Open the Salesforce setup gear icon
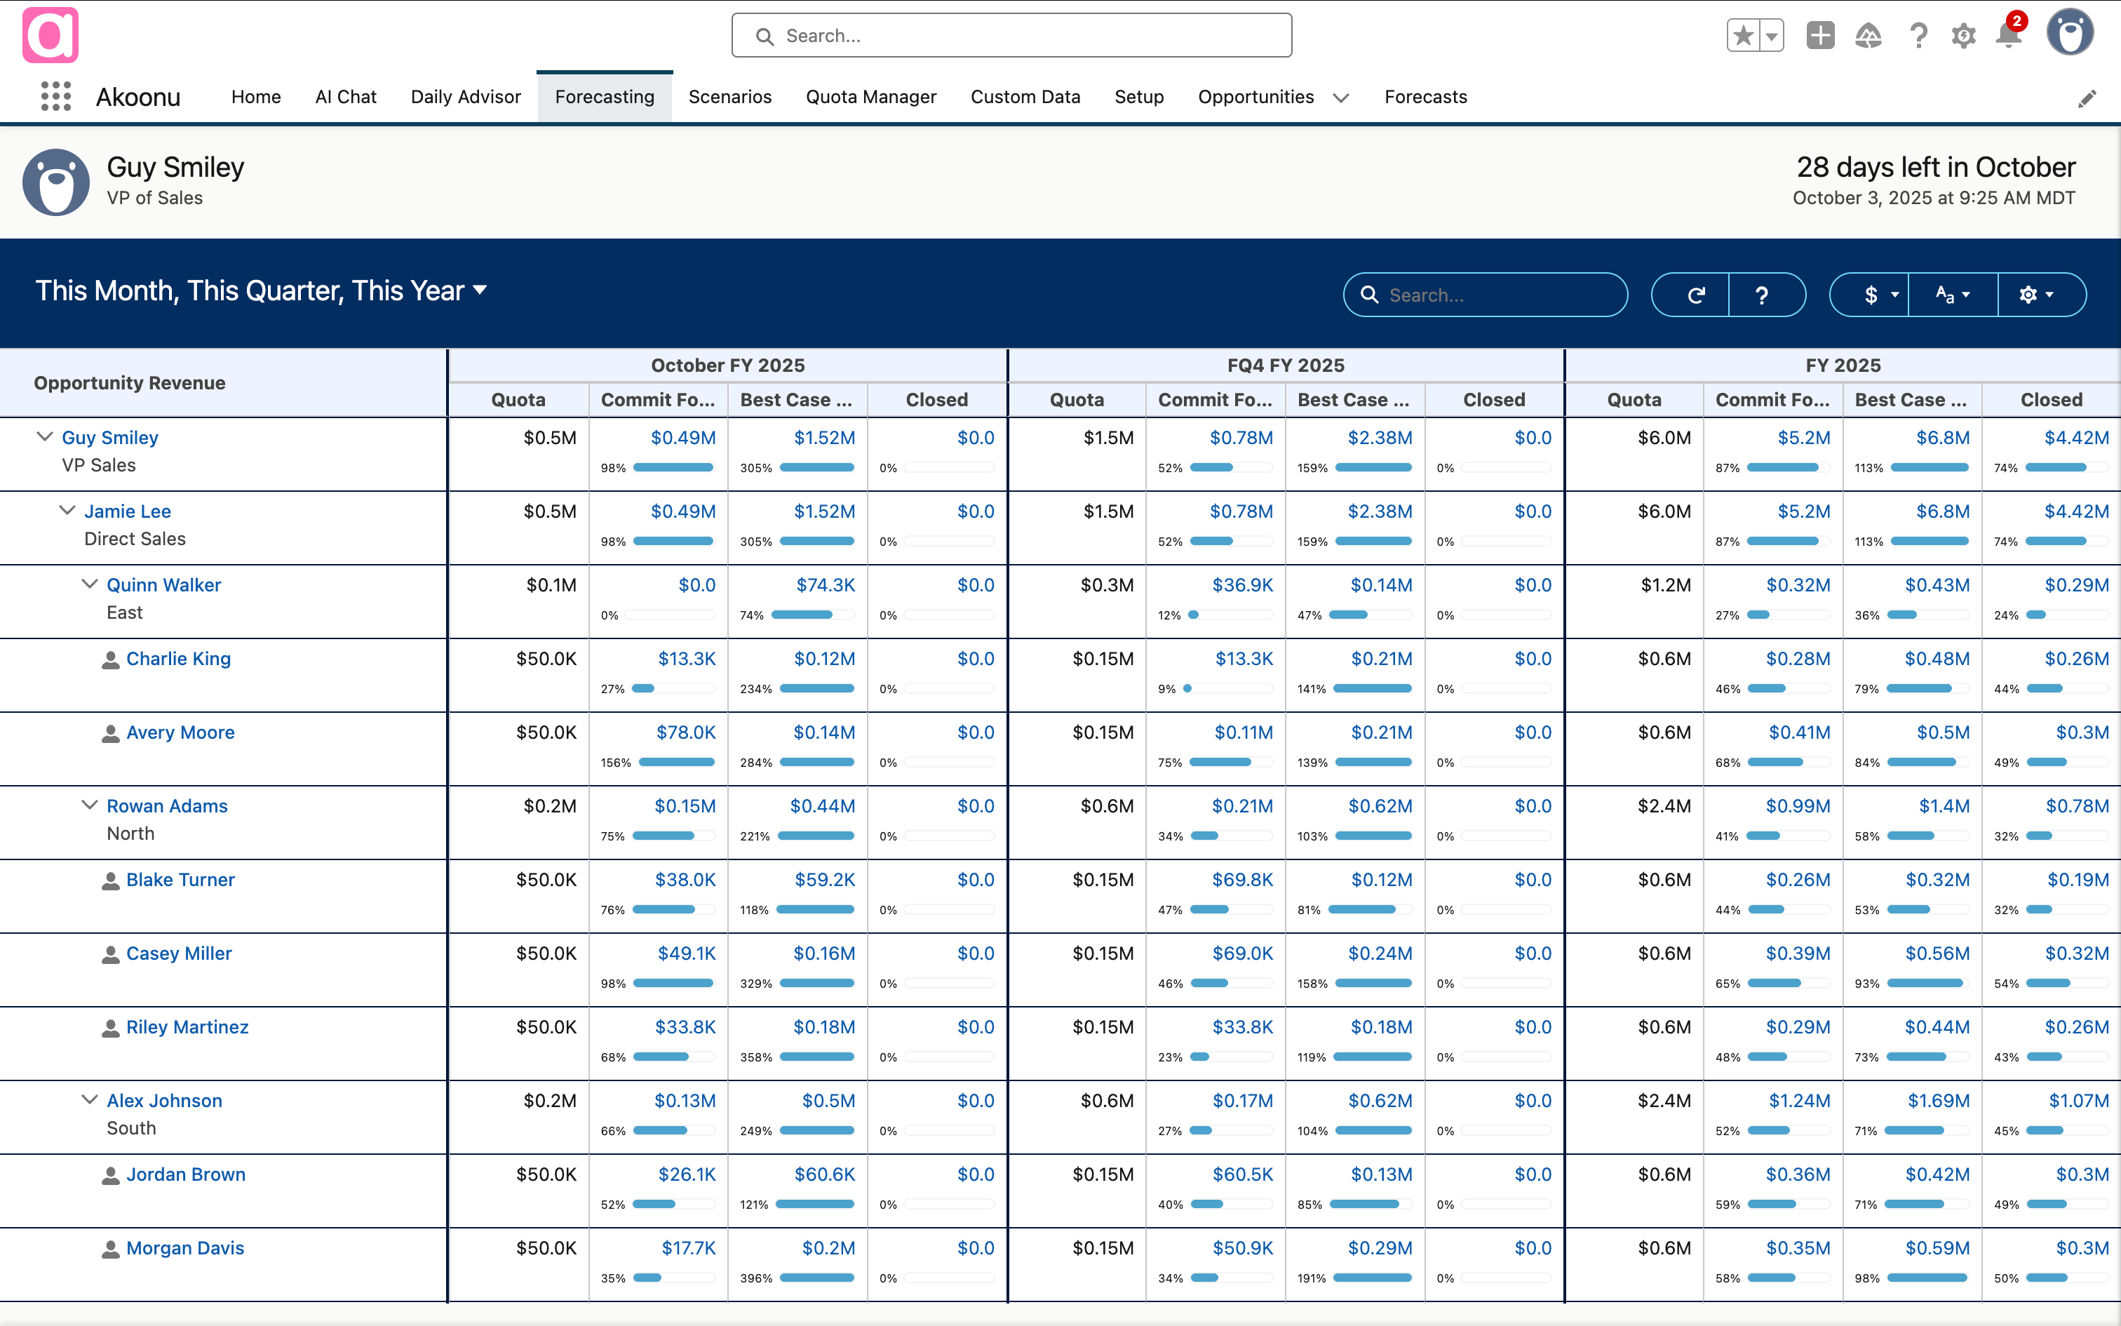 [x=1963, y=36]
